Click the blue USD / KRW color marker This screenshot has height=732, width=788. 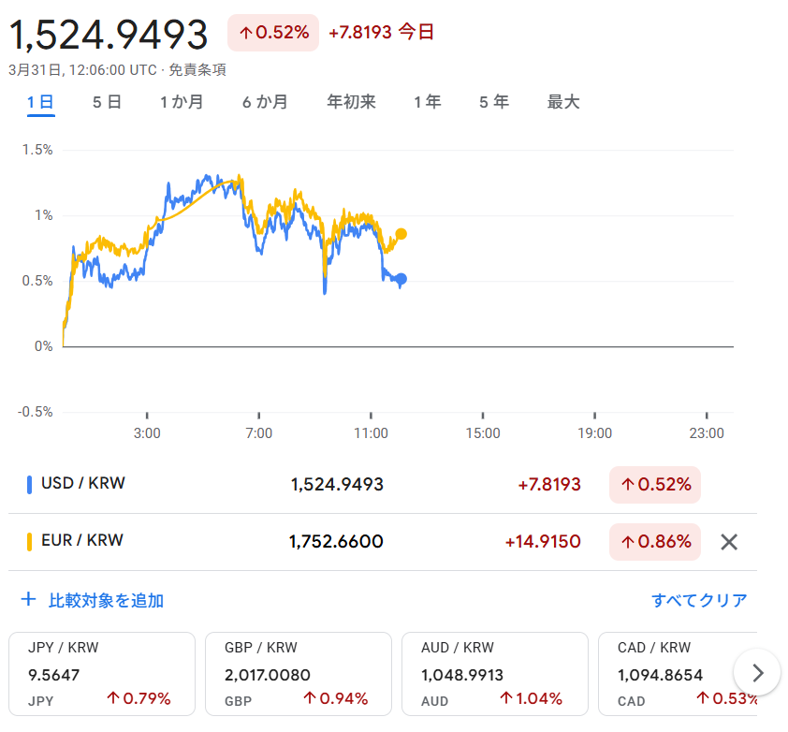point(29,484)
